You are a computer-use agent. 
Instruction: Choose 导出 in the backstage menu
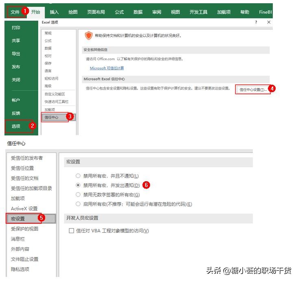(16, 54)
